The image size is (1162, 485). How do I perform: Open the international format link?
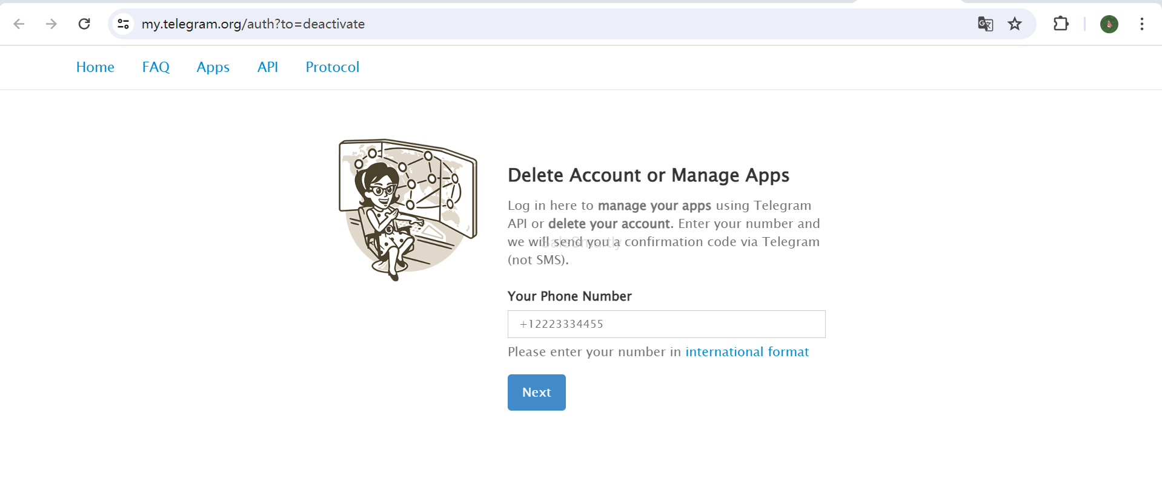(x=746, y=352)
